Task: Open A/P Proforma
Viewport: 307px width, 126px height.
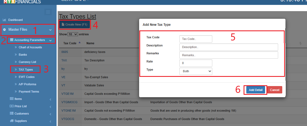Action: (27, 84)
